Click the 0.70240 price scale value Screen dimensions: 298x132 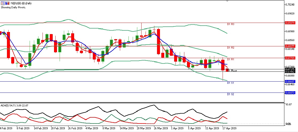291,5
